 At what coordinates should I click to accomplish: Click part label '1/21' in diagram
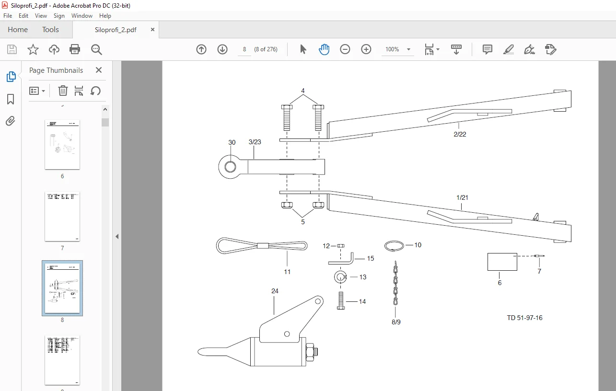click(x=462, y=197)
